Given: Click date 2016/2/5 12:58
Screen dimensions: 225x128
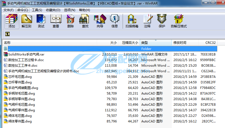Looking at the screenshot, I should pyautogui.click(x=185, y=88).
